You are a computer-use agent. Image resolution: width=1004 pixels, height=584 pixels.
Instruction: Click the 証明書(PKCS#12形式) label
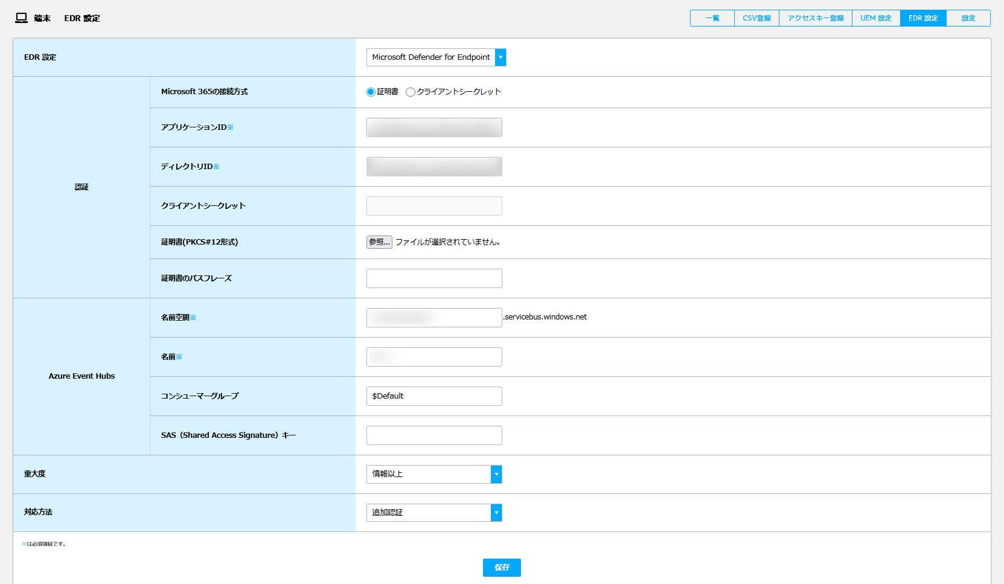coord(200,242)
